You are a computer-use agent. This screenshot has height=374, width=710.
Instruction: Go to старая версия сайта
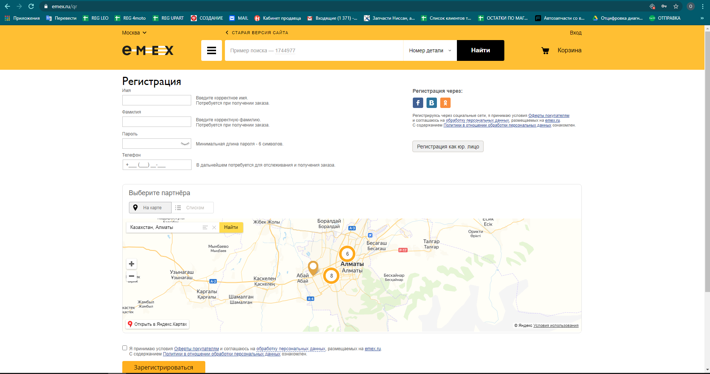tap(257, 33)
